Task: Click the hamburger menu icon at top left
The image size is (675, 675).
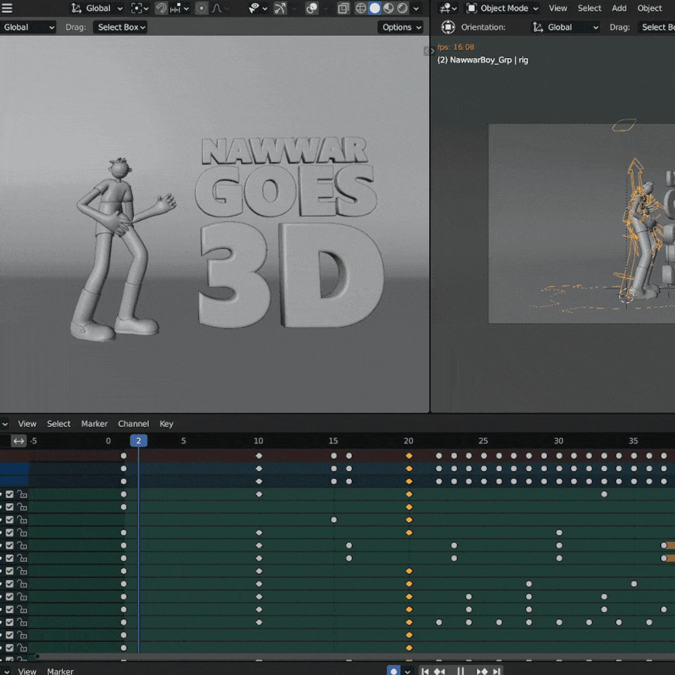Action: point(7,8)
